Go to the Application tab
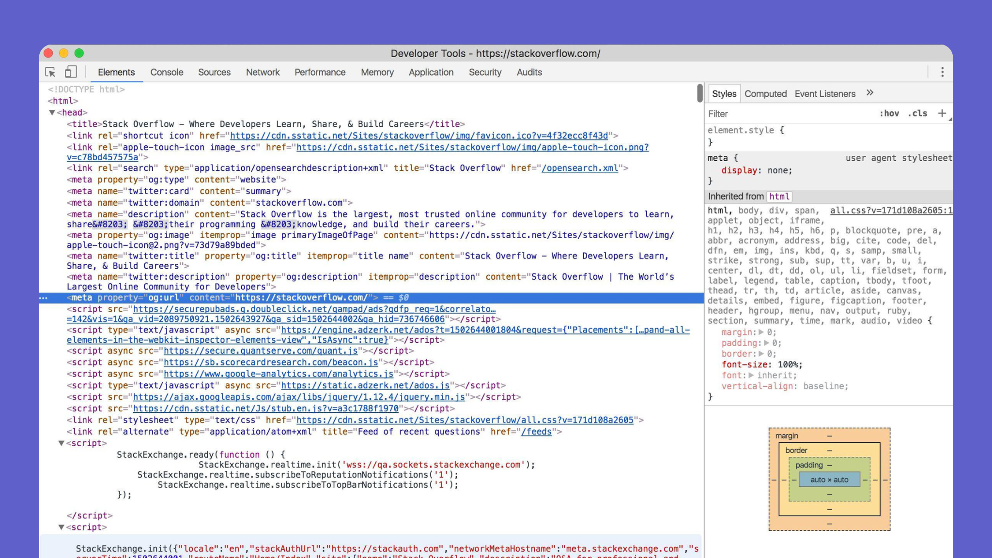992x558 pixels. (x=431, y=72)
